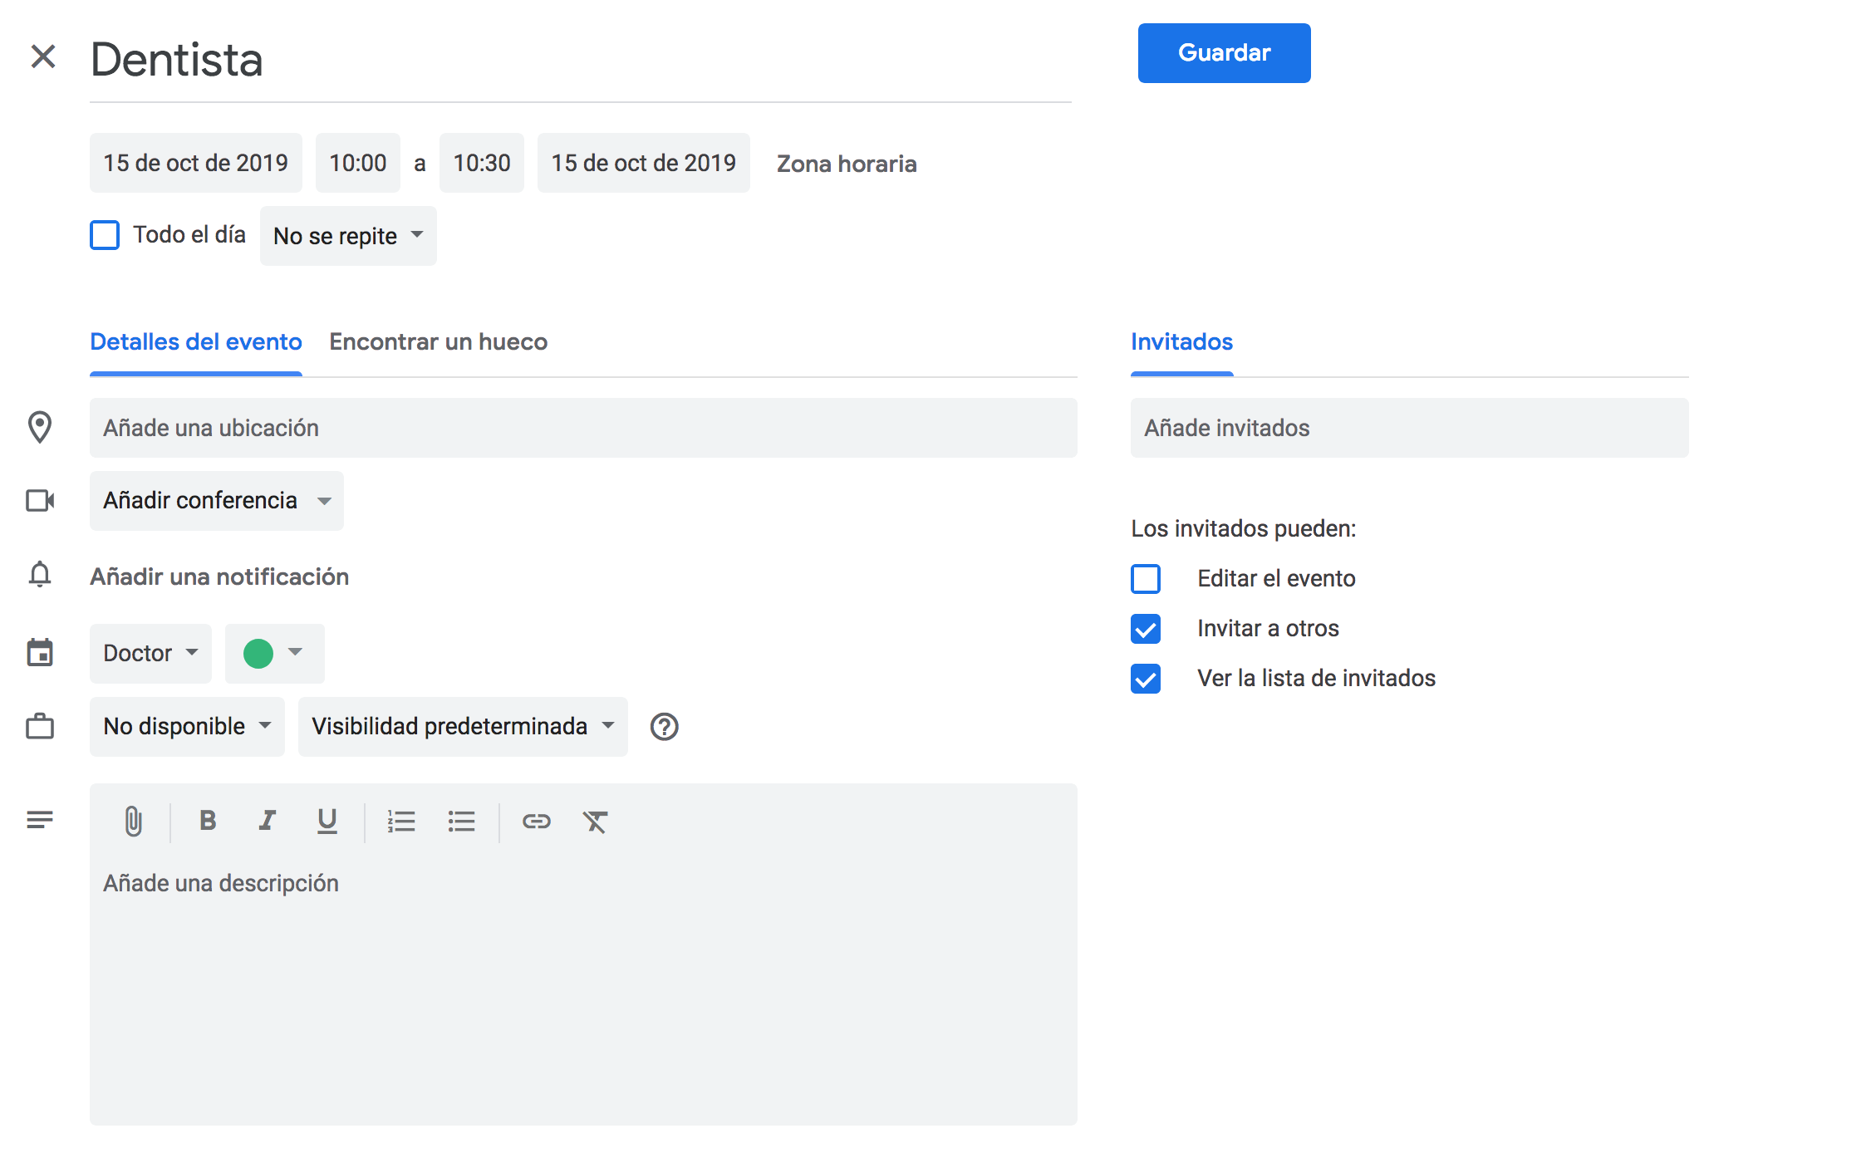Insert a bulleted list in the description
The height and width of the screenshot is (1153, 1866).
(x=462, y=822)
